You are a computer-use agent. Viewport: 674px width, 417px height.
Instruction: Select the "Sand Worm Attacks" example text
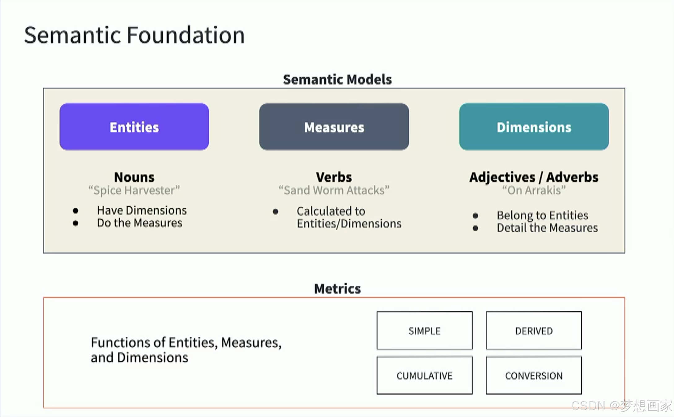tap(334, 190)
